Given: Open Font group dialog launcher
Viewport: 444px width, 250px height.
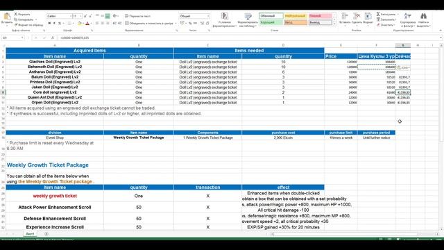Looking at the screenshot, I should click(92, 31).
